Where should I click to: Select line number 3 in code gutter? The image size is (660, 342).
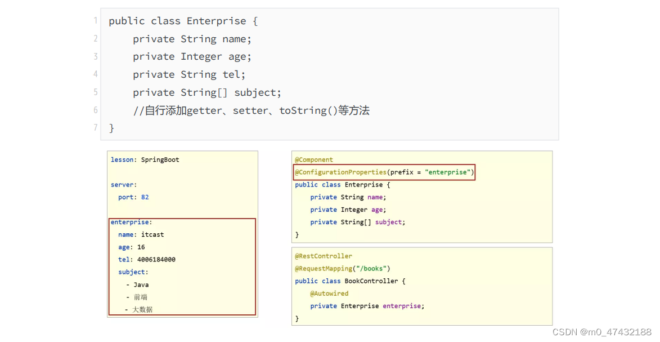[96, 56]
